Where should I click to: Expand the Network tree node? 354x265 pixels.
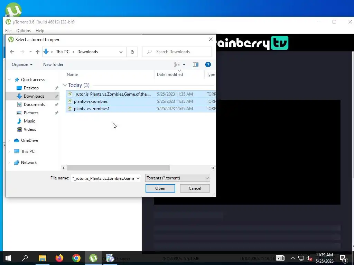tap(9, 163)
